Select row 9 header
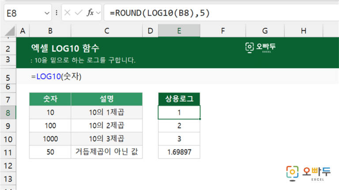Image resolution: width=339 pixels, height=190 pixels. click(8, 126)
